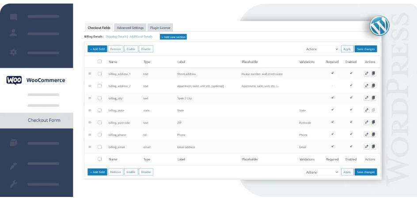Switch to the Checkout Fields tab

(99, 28)
